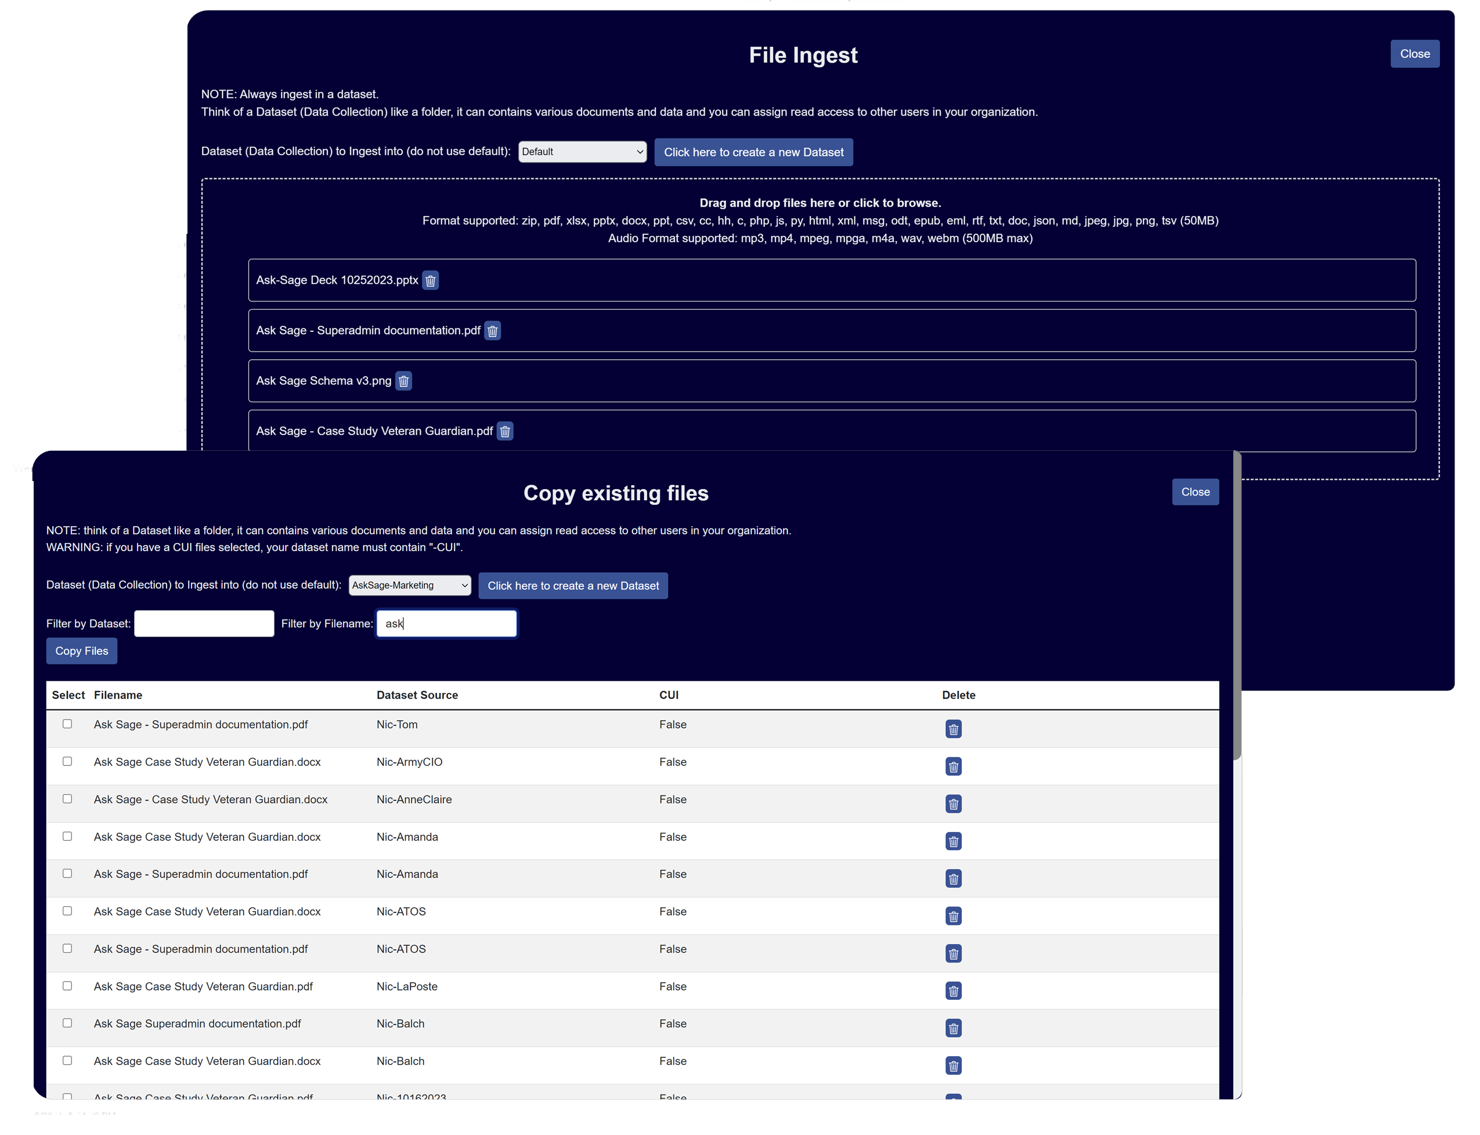Delete the Ask-Sage Deck 10252023.pptx upload
Image resolution: width=1480 pixels, height=1135 pixels.
[431, 280]
